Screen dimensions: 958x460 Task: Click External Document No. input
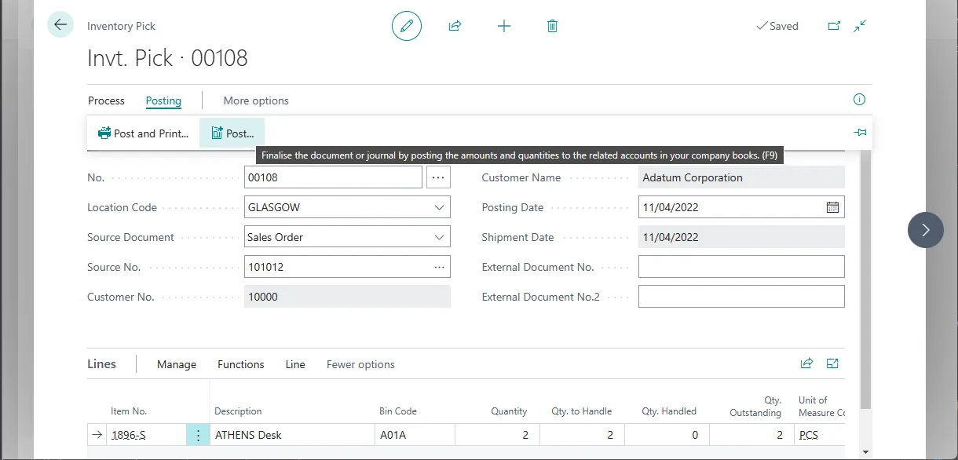click(x=741, y=267)
